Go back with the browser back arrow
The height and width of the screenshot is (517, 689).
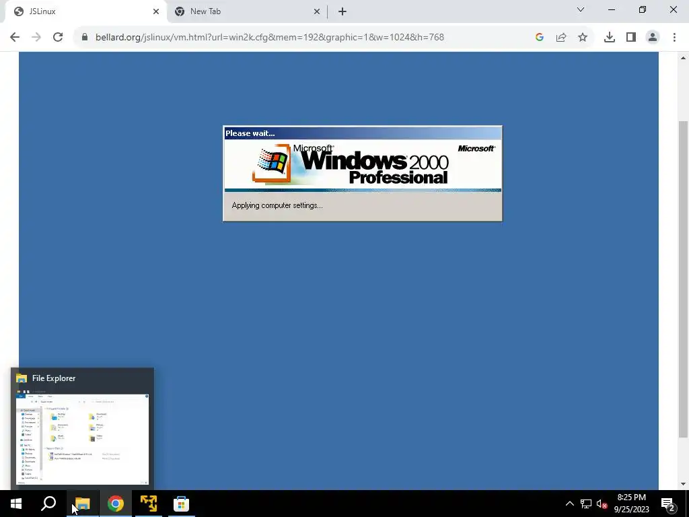click(15, 38)
